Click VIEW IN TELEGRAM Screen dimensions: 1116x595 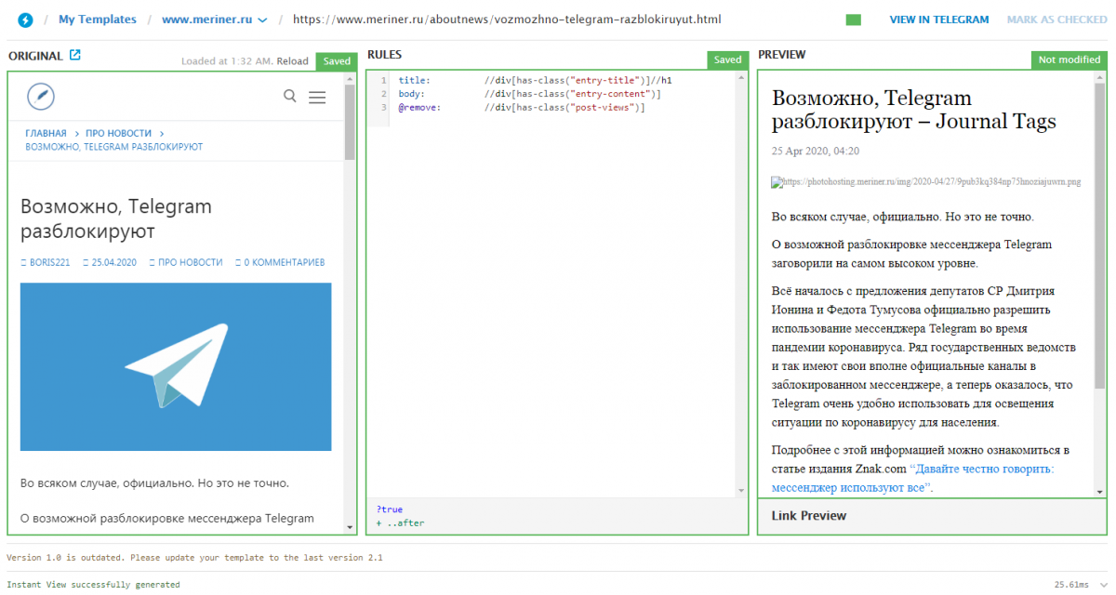pyautogui.click(x=939, y=20)
